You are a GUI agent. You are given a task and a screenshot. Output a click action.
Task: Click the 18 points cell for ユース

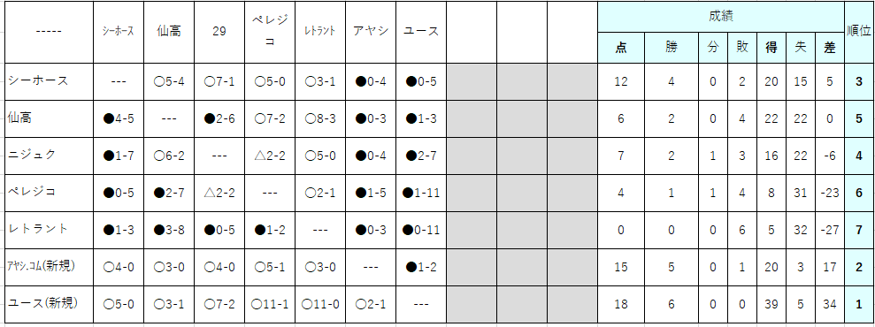pos(621,304)
